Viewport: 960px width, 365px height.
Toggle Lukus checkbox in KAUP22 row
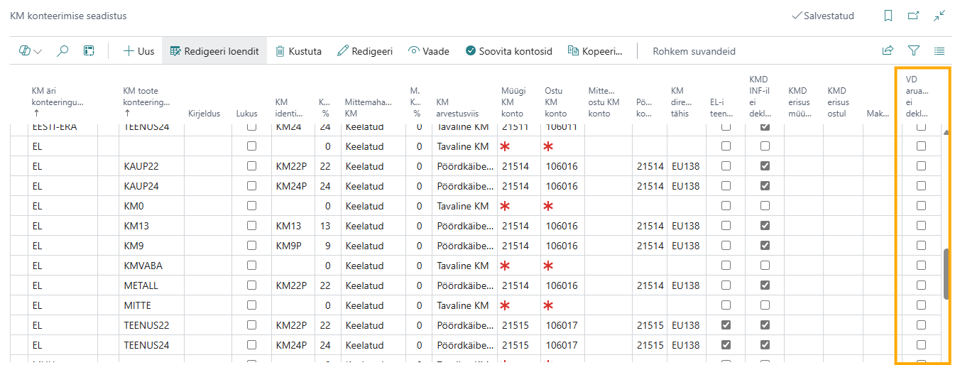[x=251, y=166]
